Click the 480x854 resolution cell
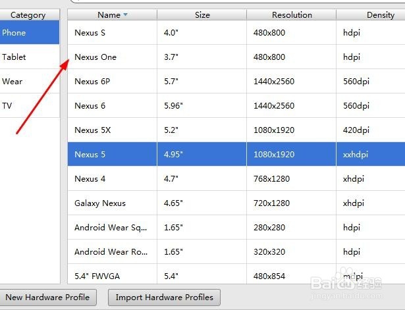Screen dimensions: 405x310 click(292, 274)
